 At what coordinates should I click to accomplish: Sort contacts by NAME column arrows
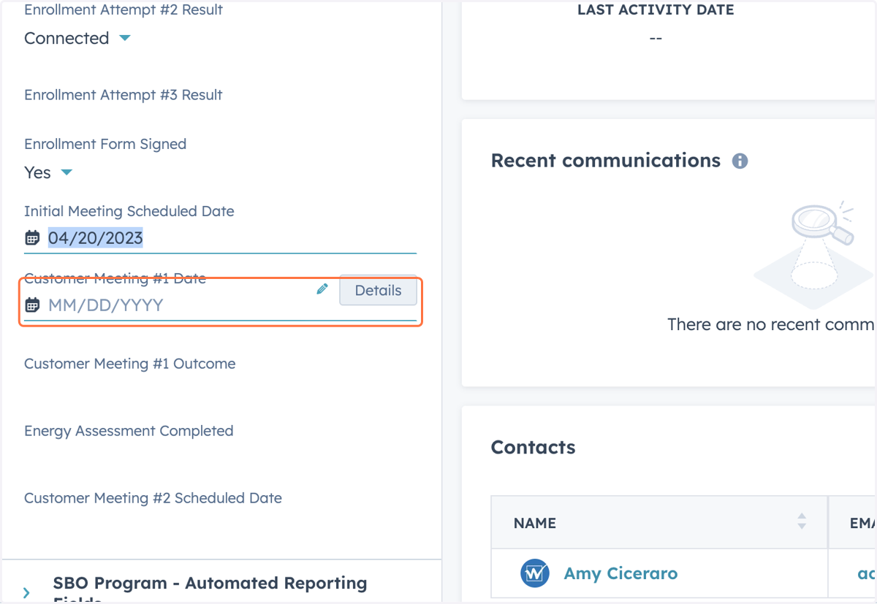(802, 521)
